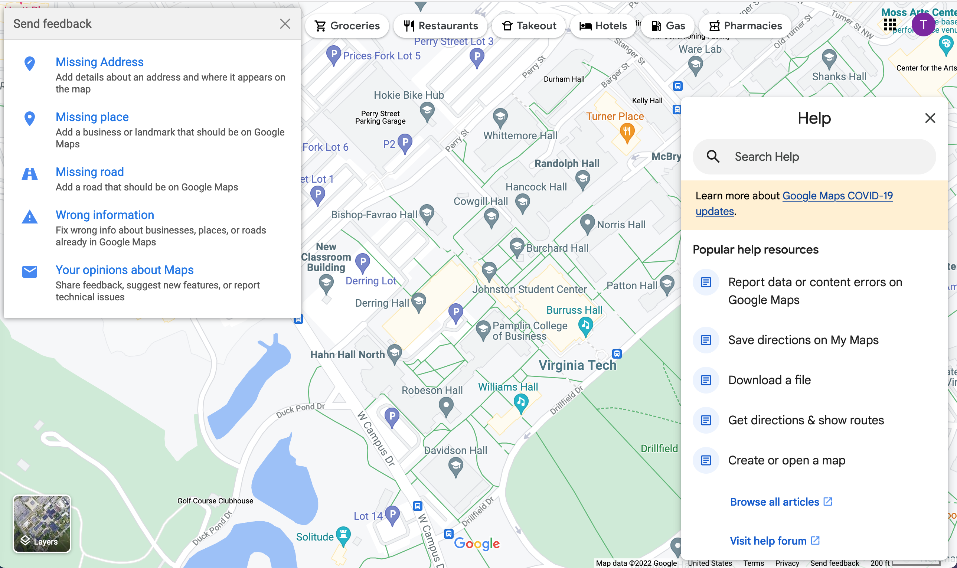Image resolution: width=957 pixels, height=568 pixels.
Task: Open the Layers satellite thumbnail
Action: coord(42,523)
